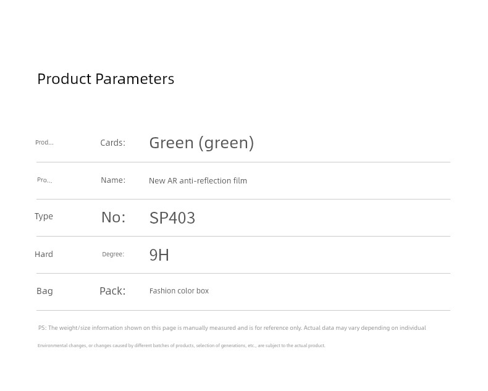The width and height of the screenshot is (488, 391).
Task: Click the Degree: label
Action: tap(113, 254)
